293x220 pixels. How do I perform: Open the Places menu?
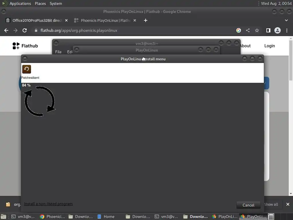pos(40,3)
